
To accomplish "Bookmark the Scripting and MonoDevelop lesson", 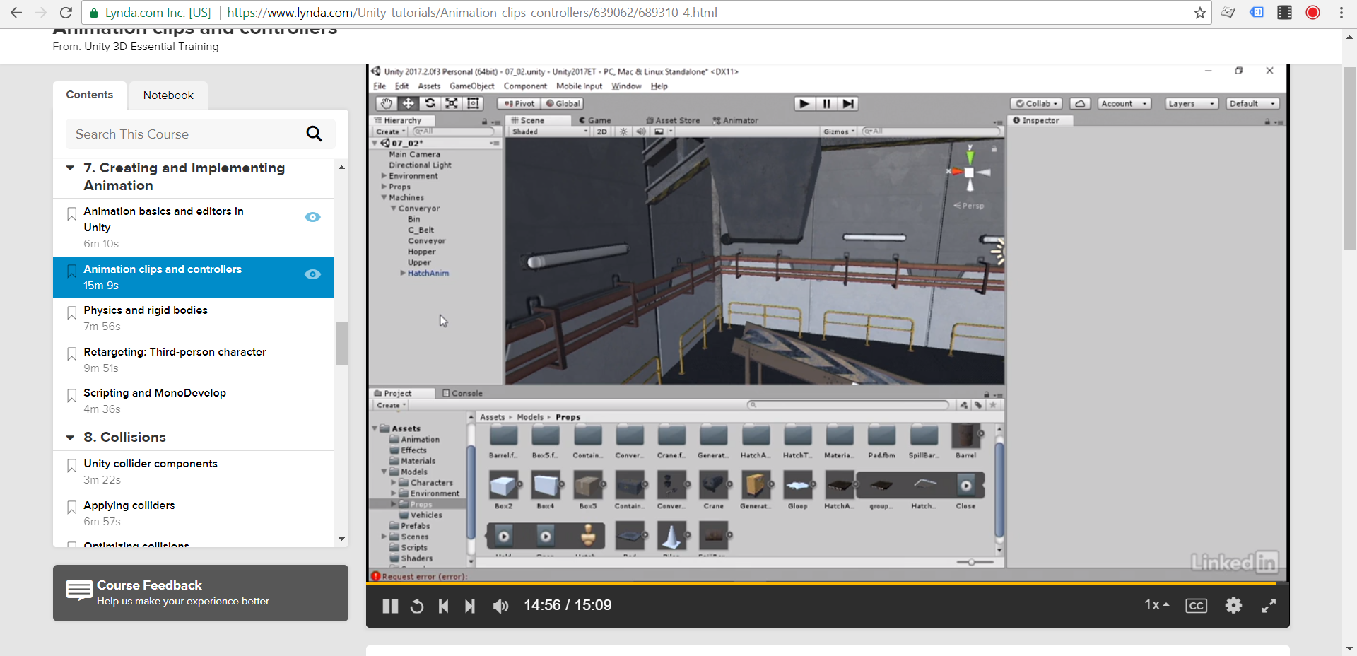I will point(71,396).
